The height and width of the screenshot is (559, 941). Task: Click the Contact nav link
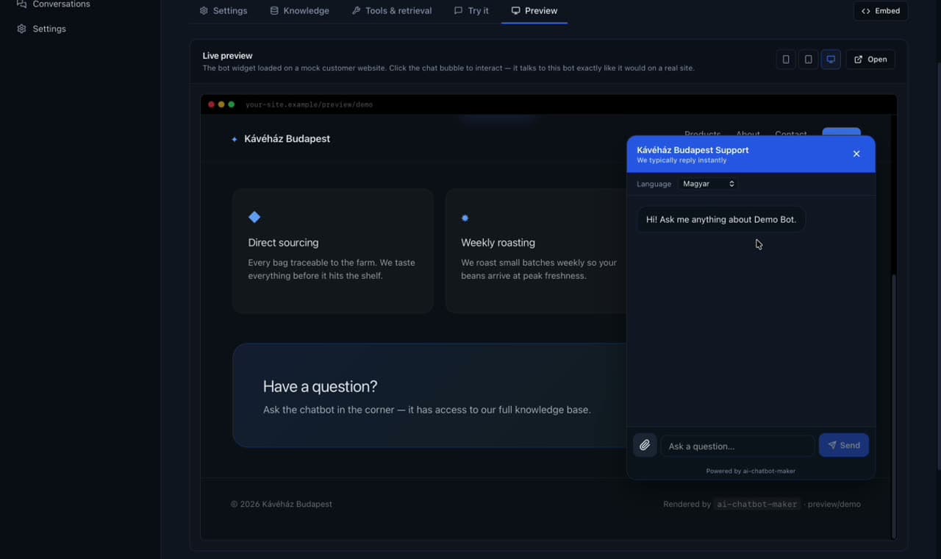pos(791,134)
